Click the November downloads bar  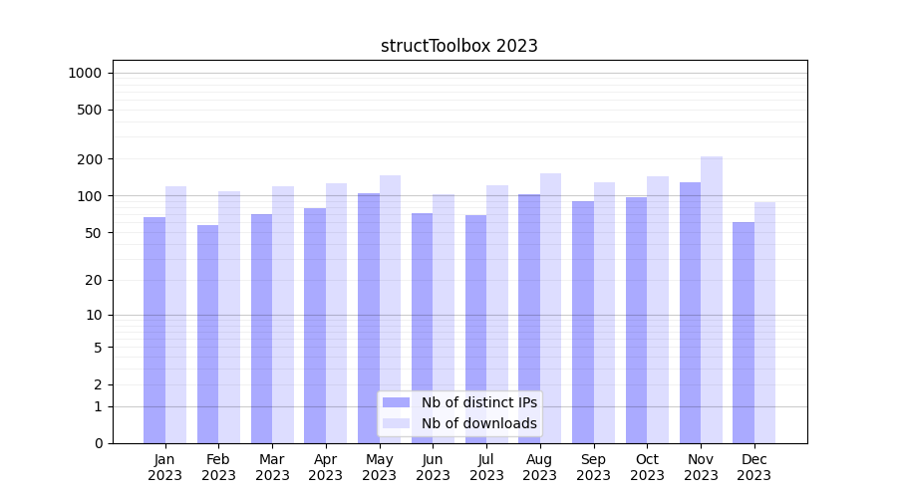tap(712, 299)
